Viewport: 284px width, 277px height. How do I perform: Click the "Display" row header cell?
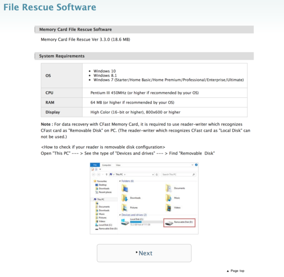[x=62, y=112]
